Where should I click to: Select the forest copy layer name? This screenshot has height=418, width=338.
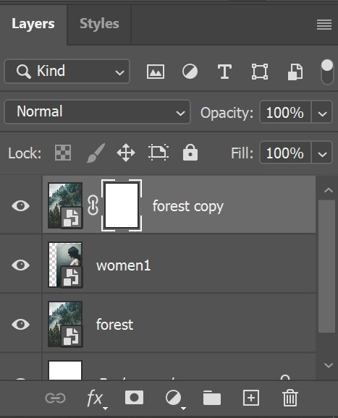coord(187,207)
